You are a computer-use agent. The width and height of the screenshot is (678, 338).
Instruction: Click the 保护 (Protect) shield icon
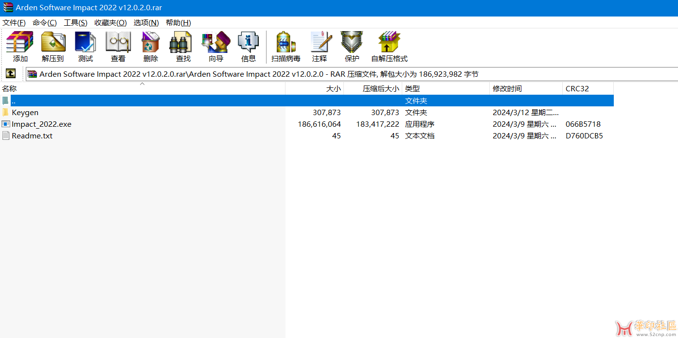coord(352,42)
